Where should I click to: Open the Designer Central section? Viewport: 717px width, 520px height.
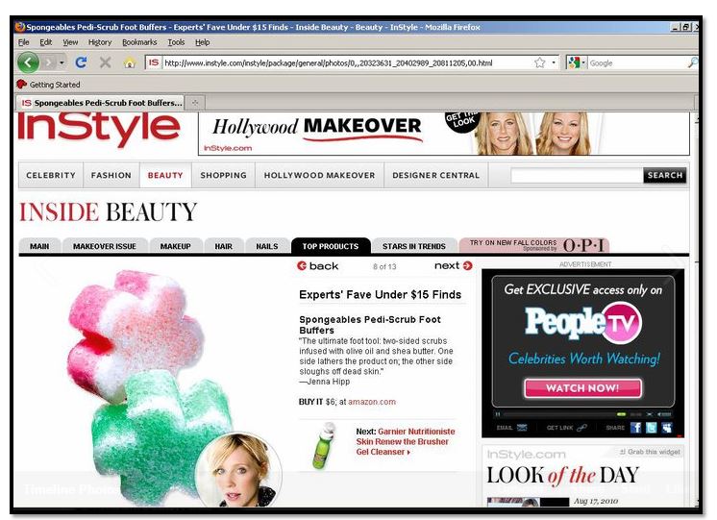435,175
